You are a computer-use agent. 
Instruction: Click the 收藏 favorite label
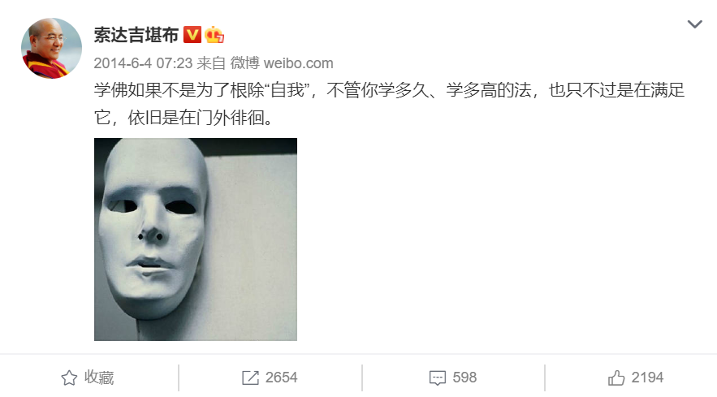(x=99, y=378)
